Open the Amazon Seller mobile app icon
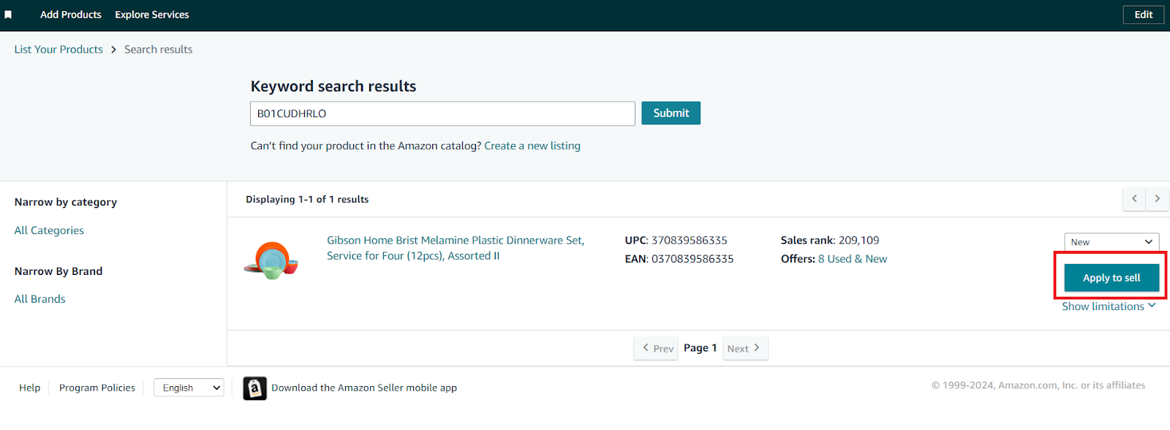1170x430 pixels. coord(254,388)
